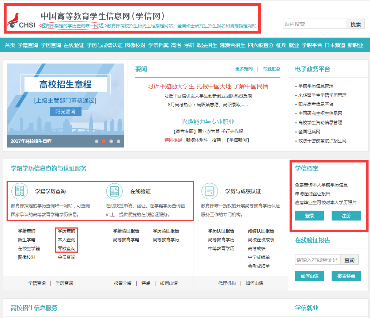Open 来华留学生学籍学历管理 link
The width and height of the screenshot is (370, 318).
pyautogui.click(x=322, y=95)
